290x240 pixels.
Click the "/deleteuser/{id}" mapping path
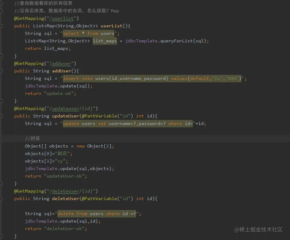pyautogui.click(x=71, y=191)
